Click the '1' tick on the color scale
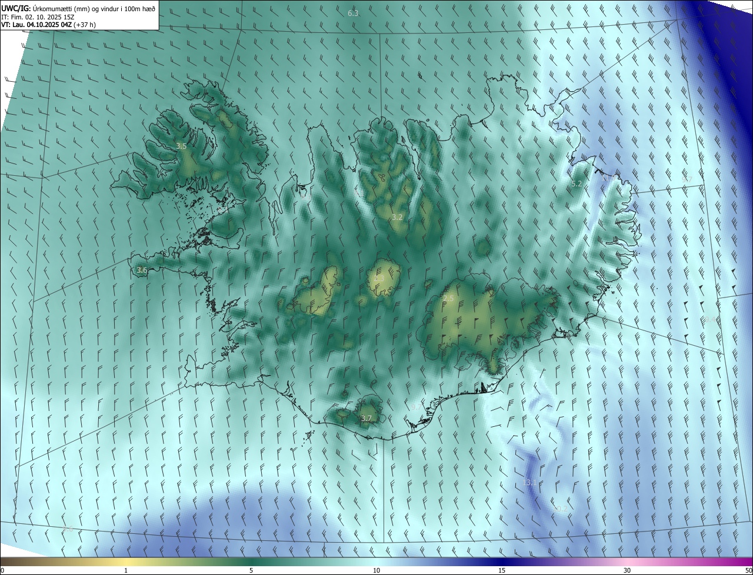 [126, 570]
